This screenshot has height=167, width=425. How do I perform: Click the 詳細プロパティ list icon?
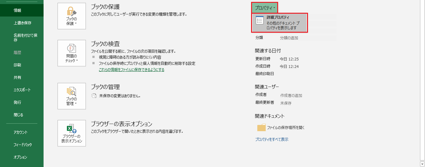click(x=259, y=20)
